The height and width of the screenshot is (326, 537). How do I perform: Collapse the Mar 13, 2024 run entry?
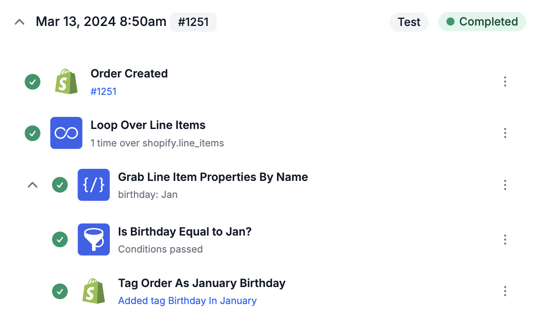coord(20,22)
